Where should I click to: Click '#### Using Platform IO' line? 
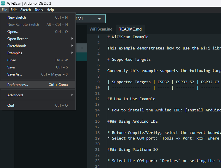coord(133,150)
